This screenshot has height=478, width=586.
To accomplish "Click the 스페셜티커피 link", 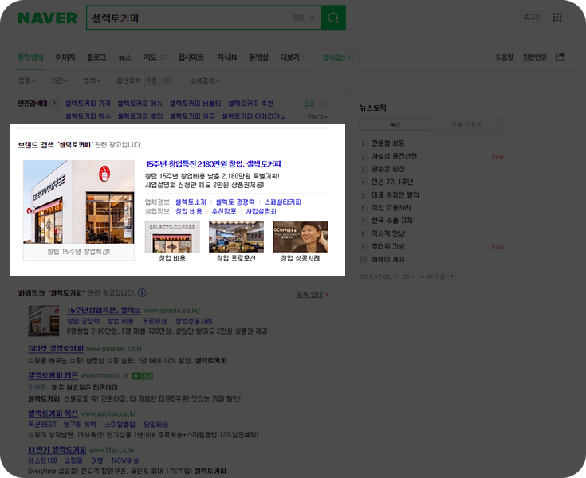I will (283, 202).
